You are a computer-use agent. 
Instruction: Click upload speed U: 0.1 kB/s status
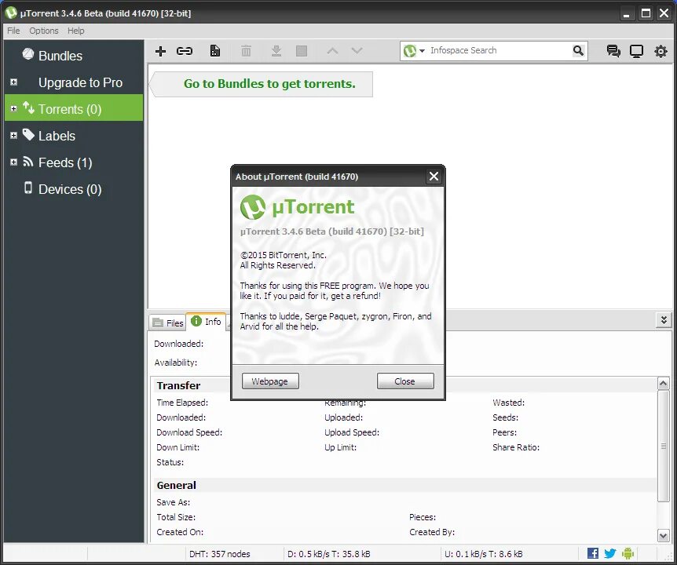tap(484, 554)
